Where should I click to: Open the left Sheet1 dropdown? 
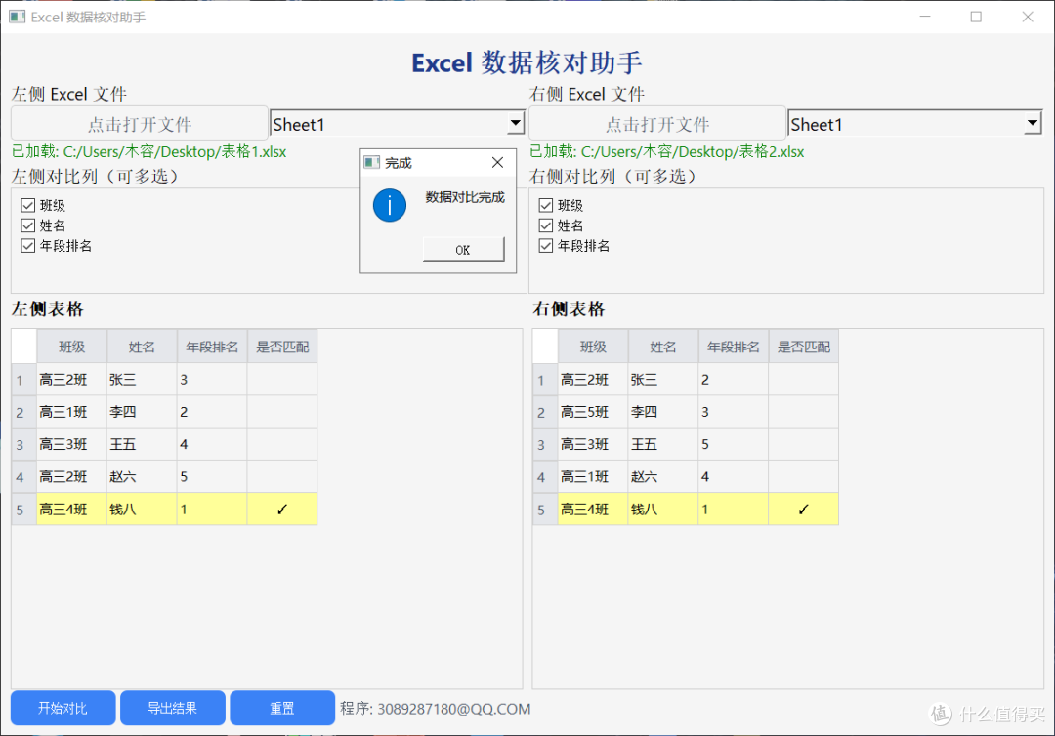pyautogui.click(x=397, y=124)
